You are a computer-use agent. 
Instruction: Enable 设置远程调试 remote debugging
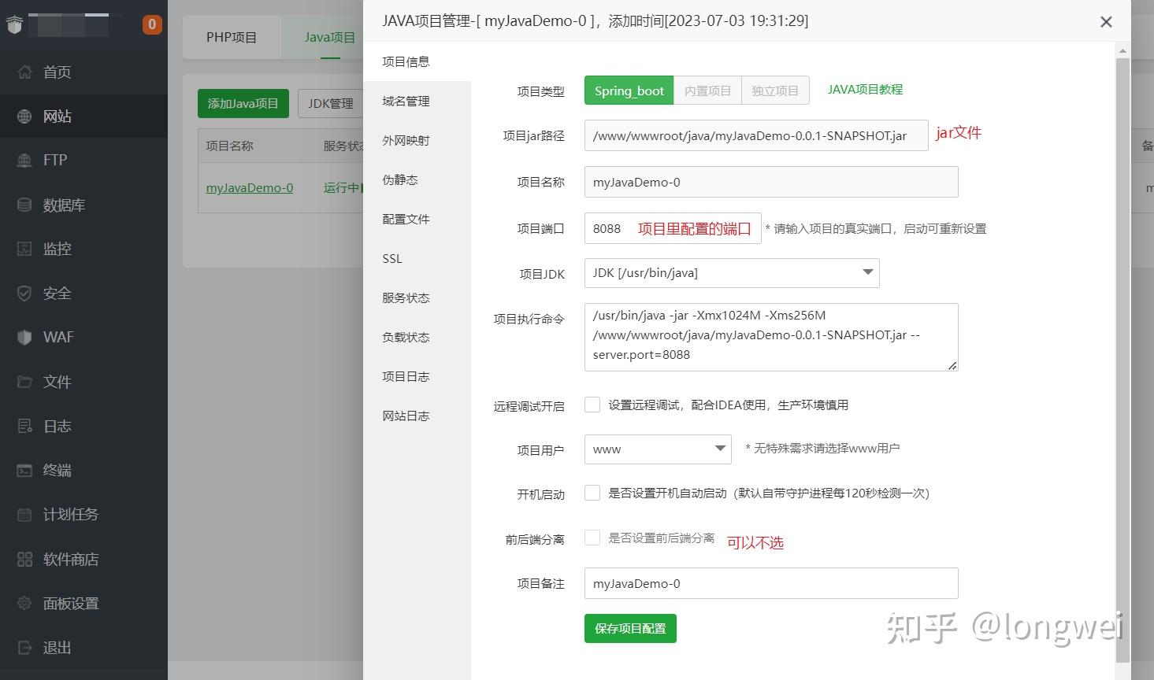click(592, 404)
